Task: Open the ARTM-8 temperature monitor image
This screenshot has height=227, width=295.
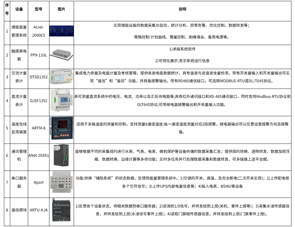Action: [x=61, y=128]
